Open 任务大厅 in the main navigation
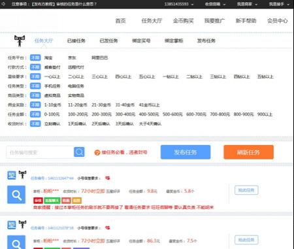Screen dimensions: 294x249 coord(152,21)
